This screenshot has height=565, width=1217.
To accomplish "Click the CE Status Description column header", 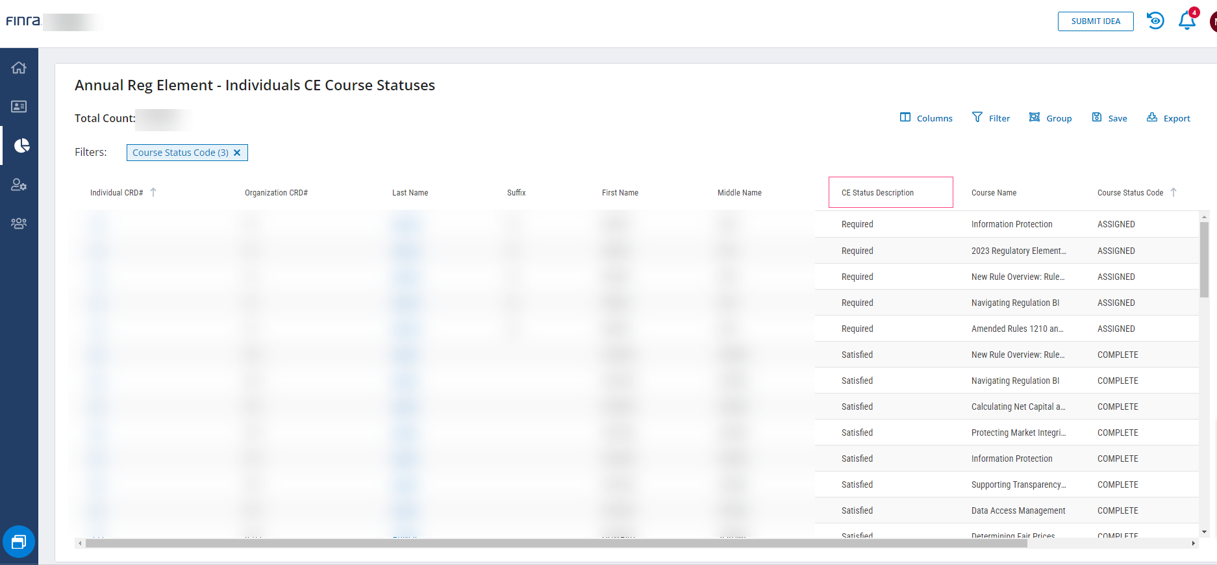I will pos(877,193).
